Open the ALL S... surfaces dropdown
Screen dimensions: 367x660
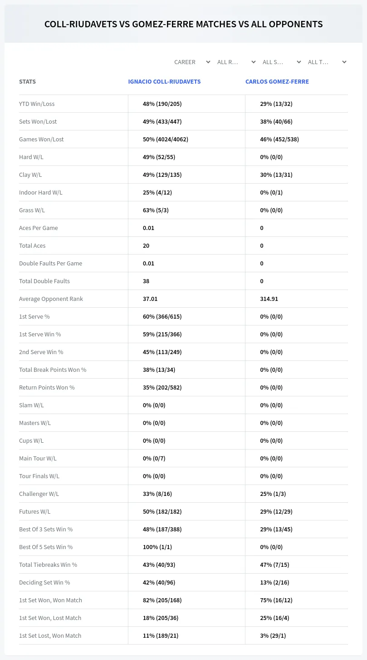tap(281, 62)
